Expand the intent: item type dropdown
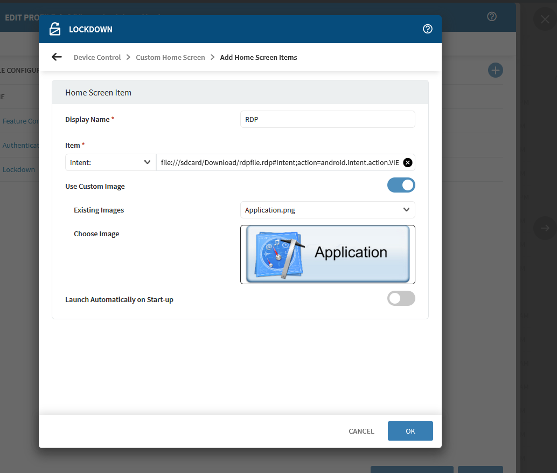The width and height of the screenshot is (557, 473). coord(110,162)
